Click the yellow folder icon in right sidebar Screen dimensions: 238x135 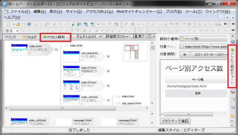click(233, 116)
